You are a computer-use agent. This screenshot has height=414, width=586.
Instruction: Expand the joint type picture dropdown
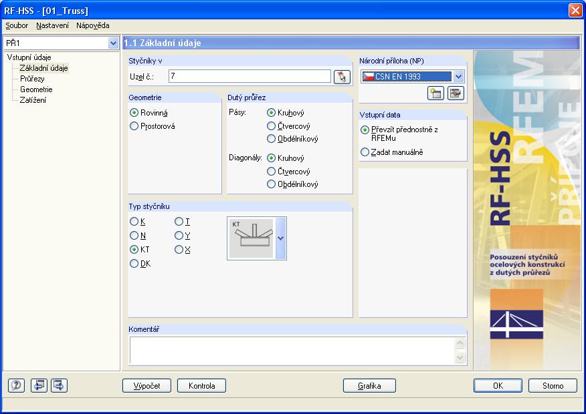point(281,238)
